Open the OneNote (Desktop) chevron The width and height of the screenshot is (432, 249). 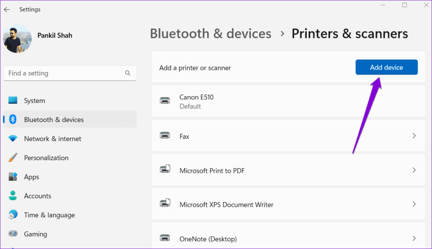[x=414, y=238]
